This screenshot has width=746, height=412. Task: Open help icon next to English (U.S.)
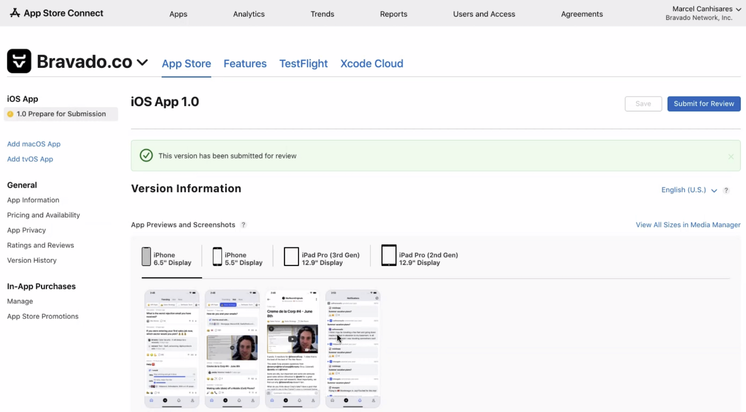[x=726, y=190]
